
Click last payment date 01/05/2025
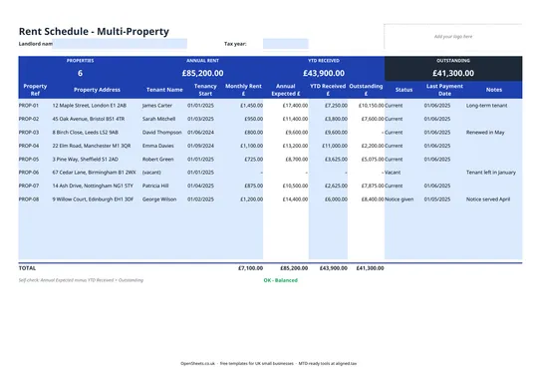pyautogui.click(x=437, y=198)
